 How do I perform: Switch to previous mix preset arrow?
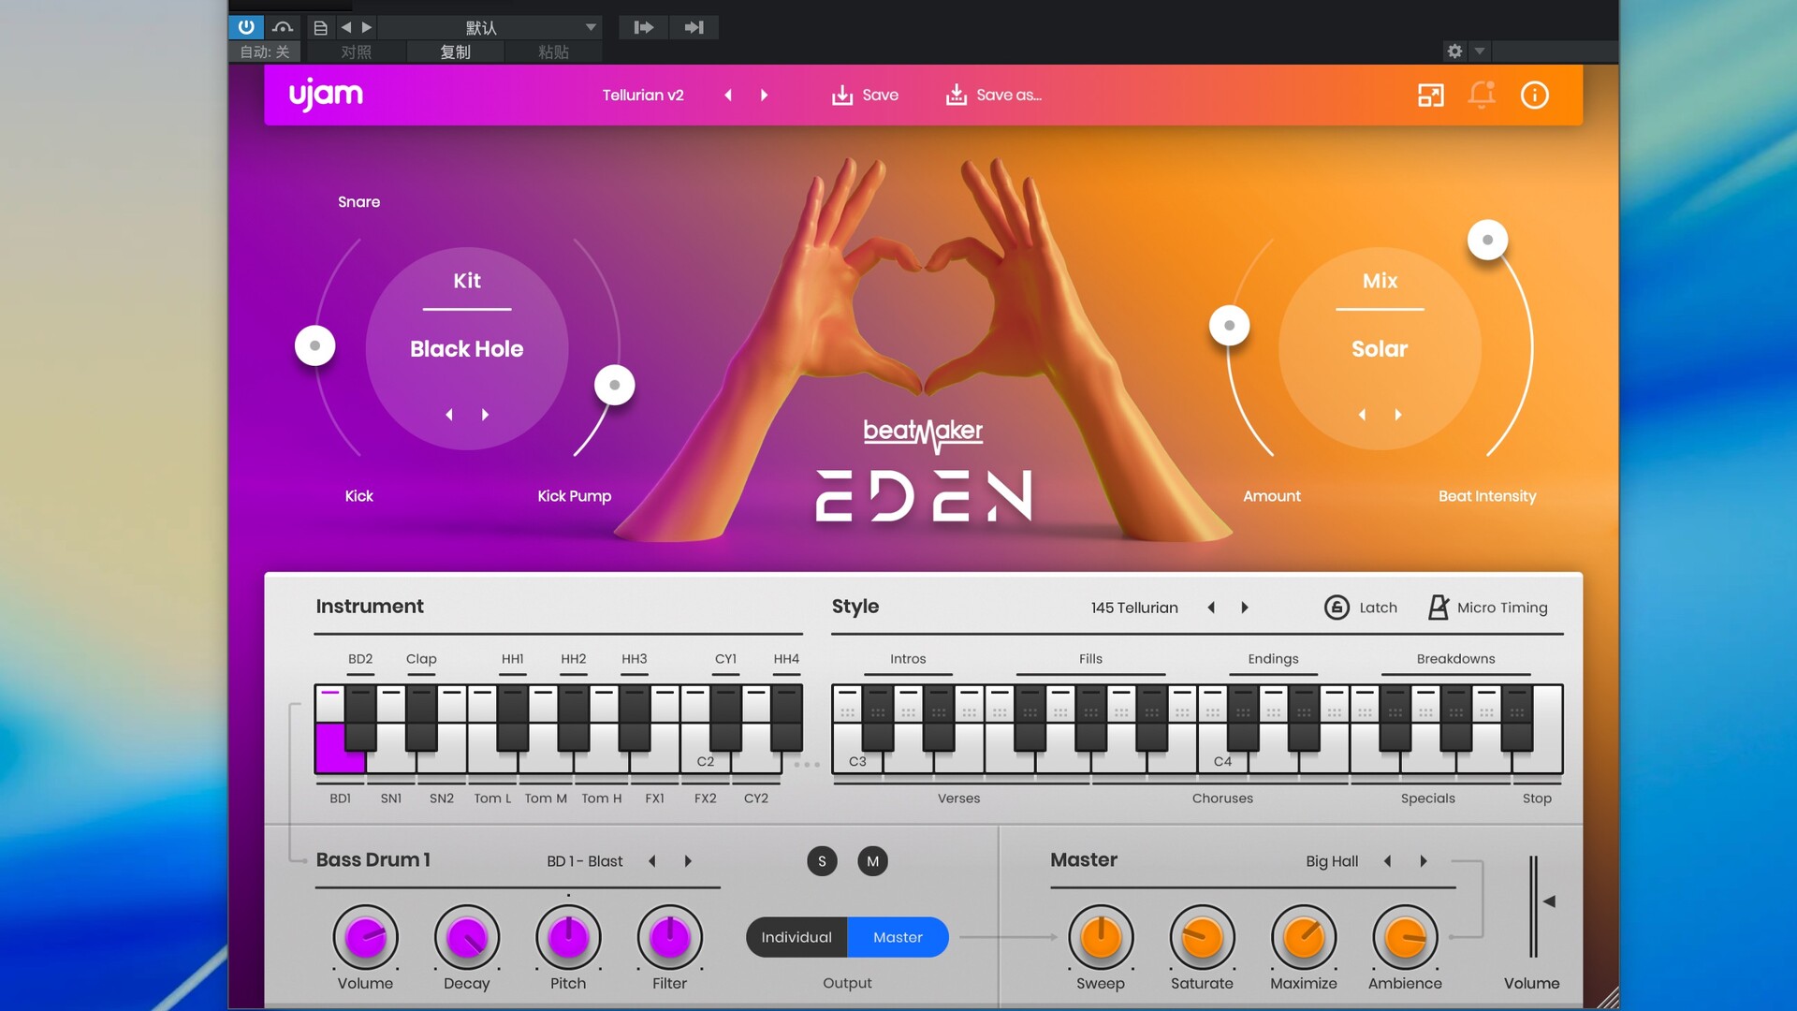click(x=1362, y=414)
